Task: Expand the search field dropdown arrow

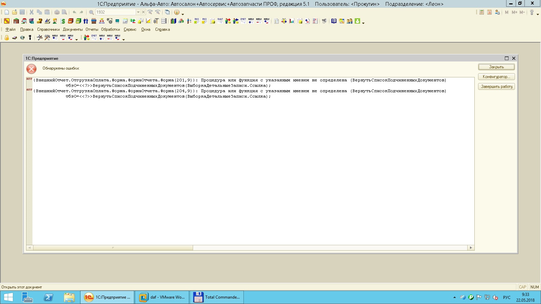Action: pyautogui.click(x=138, y=12)
